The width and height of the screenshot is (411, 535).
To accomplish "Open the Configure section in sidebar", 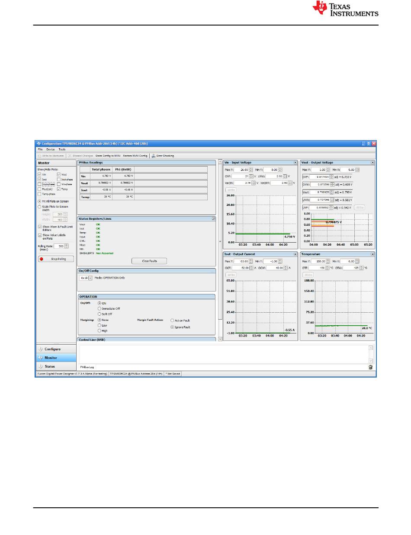I will [x=52, y=349].
